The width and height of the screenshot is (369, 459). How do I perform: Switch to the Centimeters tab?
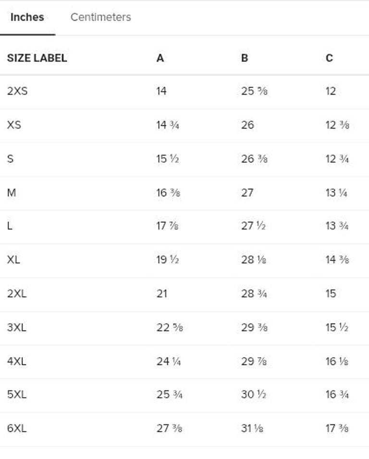[x=100, y=17]
